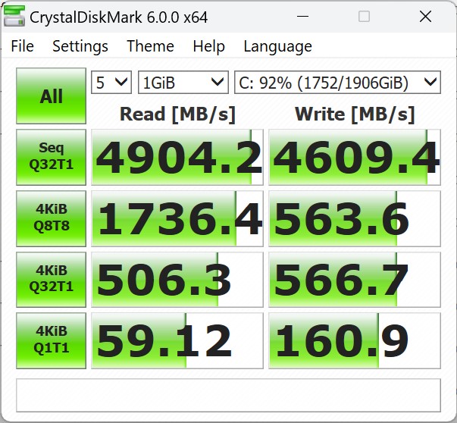
Task: Start the 4KiB Q1T1 test
Action: [x=52, y=340]
